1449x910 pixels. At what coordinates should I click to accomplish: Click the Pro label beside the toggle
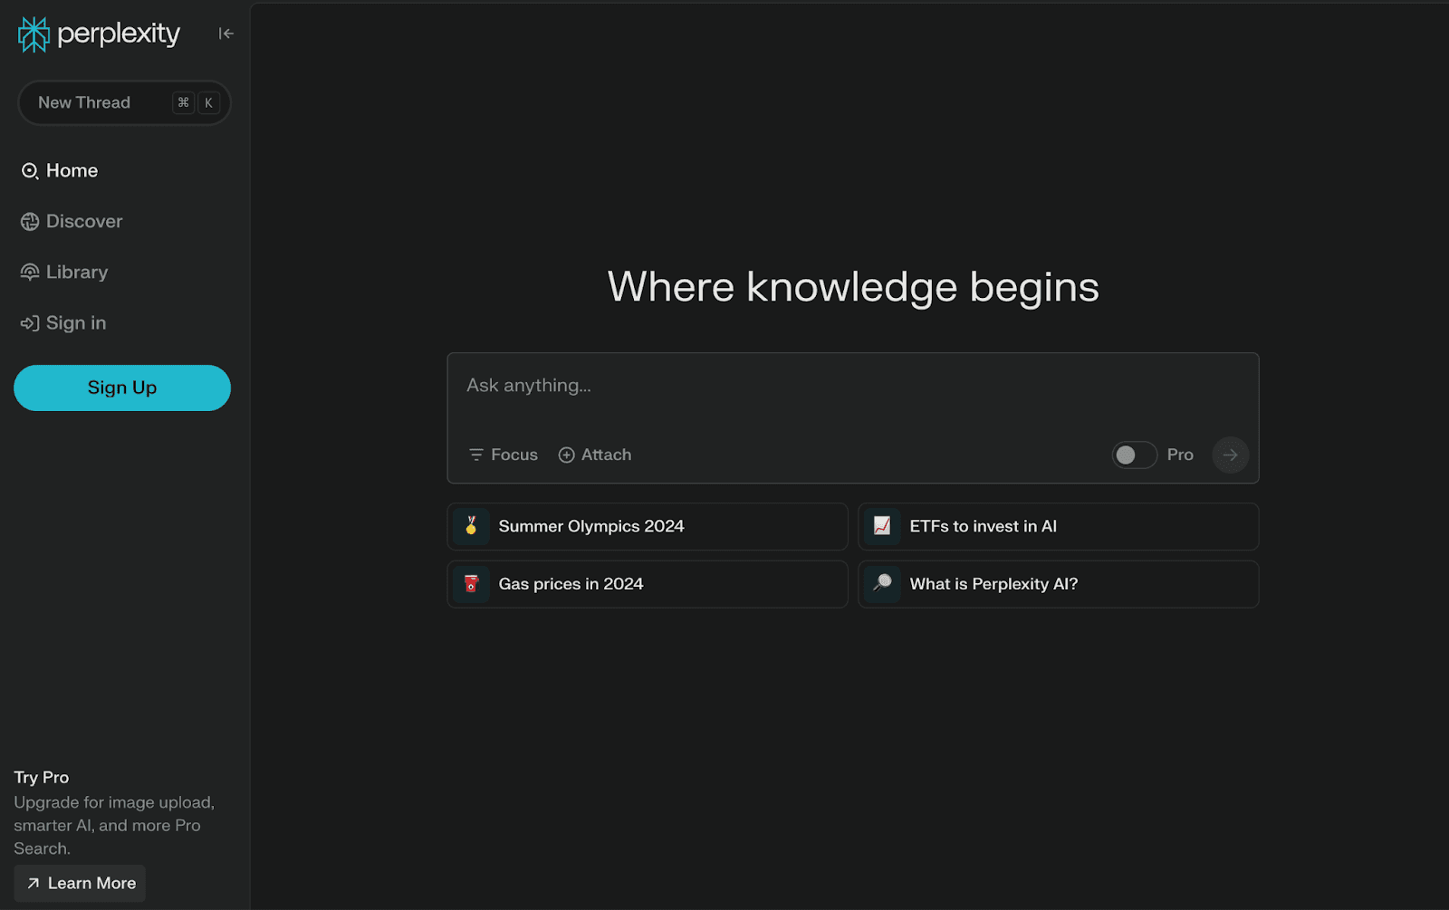(x=1180, y=455)
